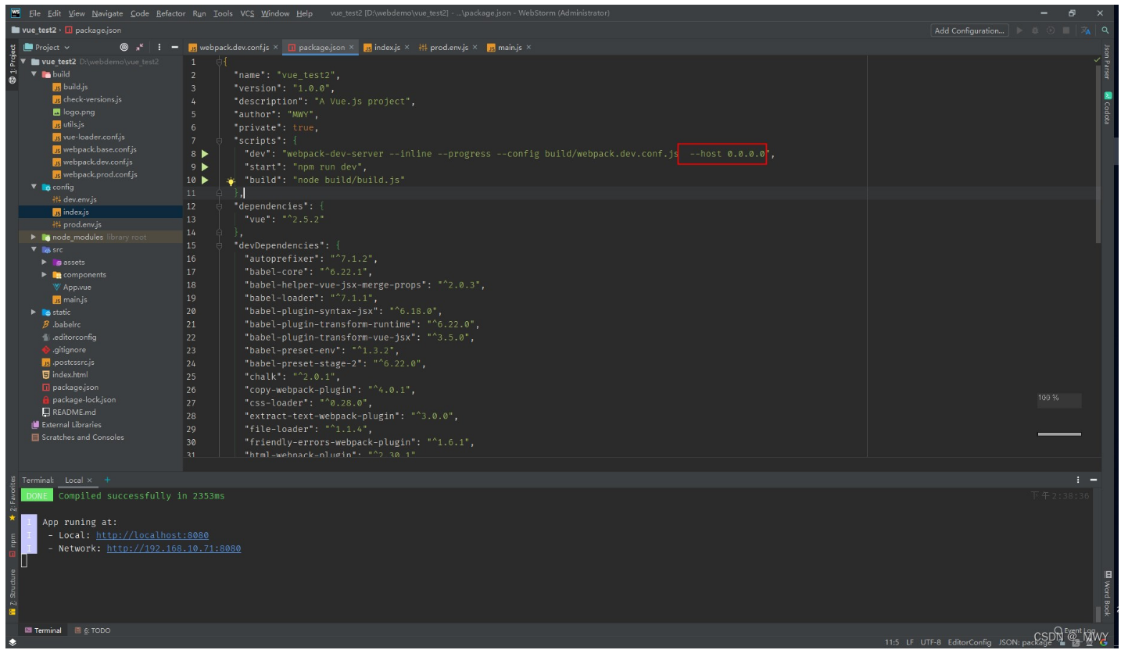
Task: Click the yellow lightbulb intention icon
Action: click(231, 181)
